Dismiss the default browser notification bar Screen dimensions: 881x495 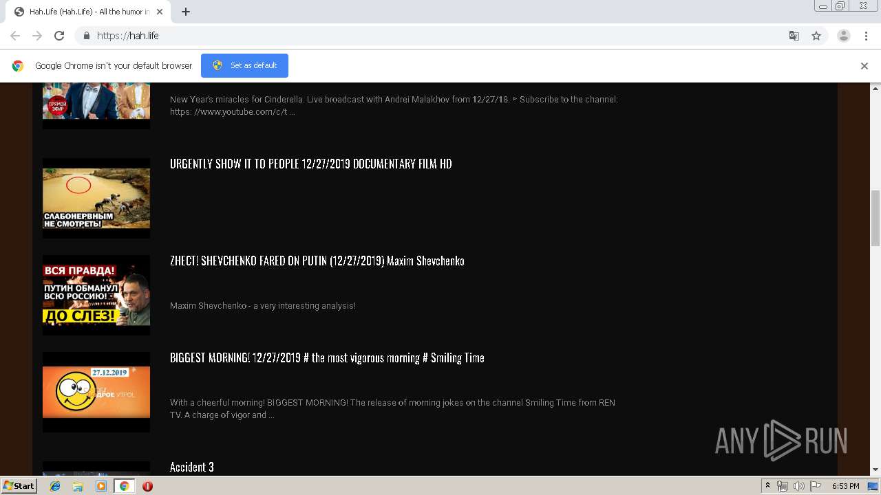point(864,66)
